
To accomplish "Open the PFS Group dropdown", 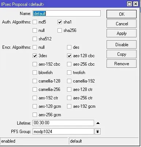I will [x=97, y=132].
